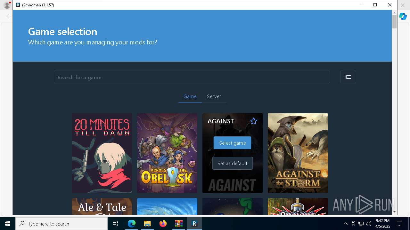This screenshot has height=230, width=410.
Task: Show hidden system tray icons
Action: [x=345, y=224]
